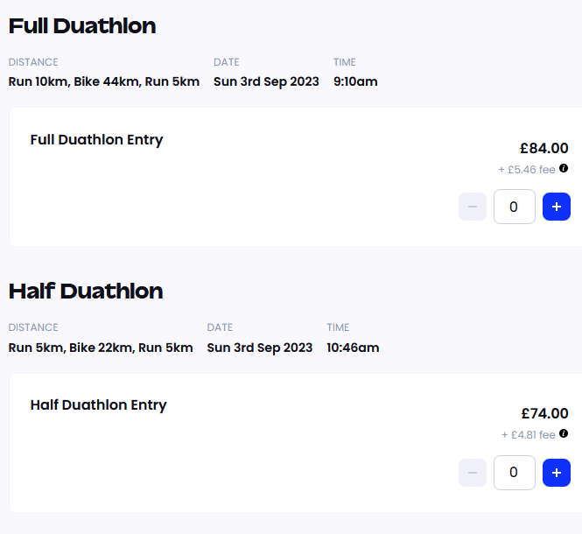Click the 9:10am start time

(355, 82)
